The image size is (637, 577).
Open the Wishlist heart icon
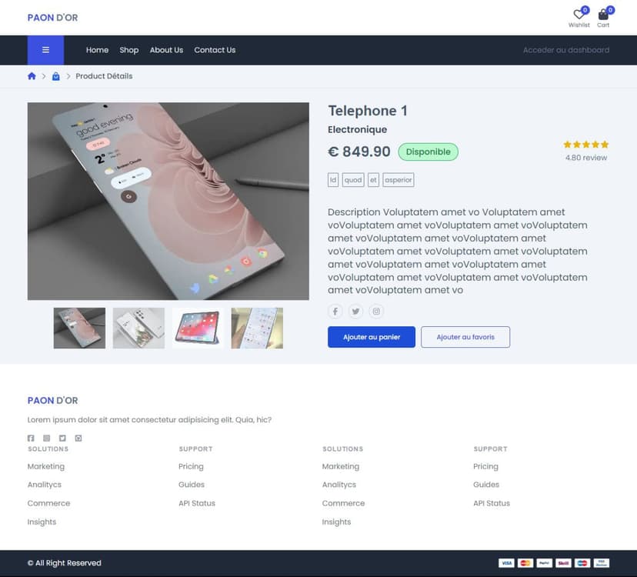pyautogui.click(x=579, y=15)
